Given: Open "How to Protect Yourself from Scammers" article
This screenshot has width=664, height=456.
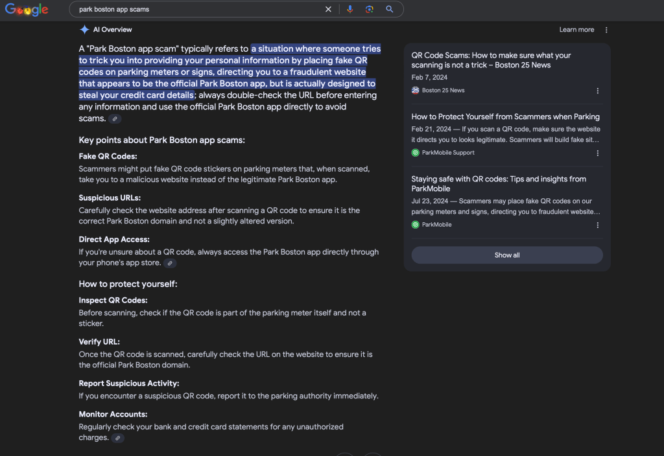Looking at the screenshot, I should tap(505, 117).
